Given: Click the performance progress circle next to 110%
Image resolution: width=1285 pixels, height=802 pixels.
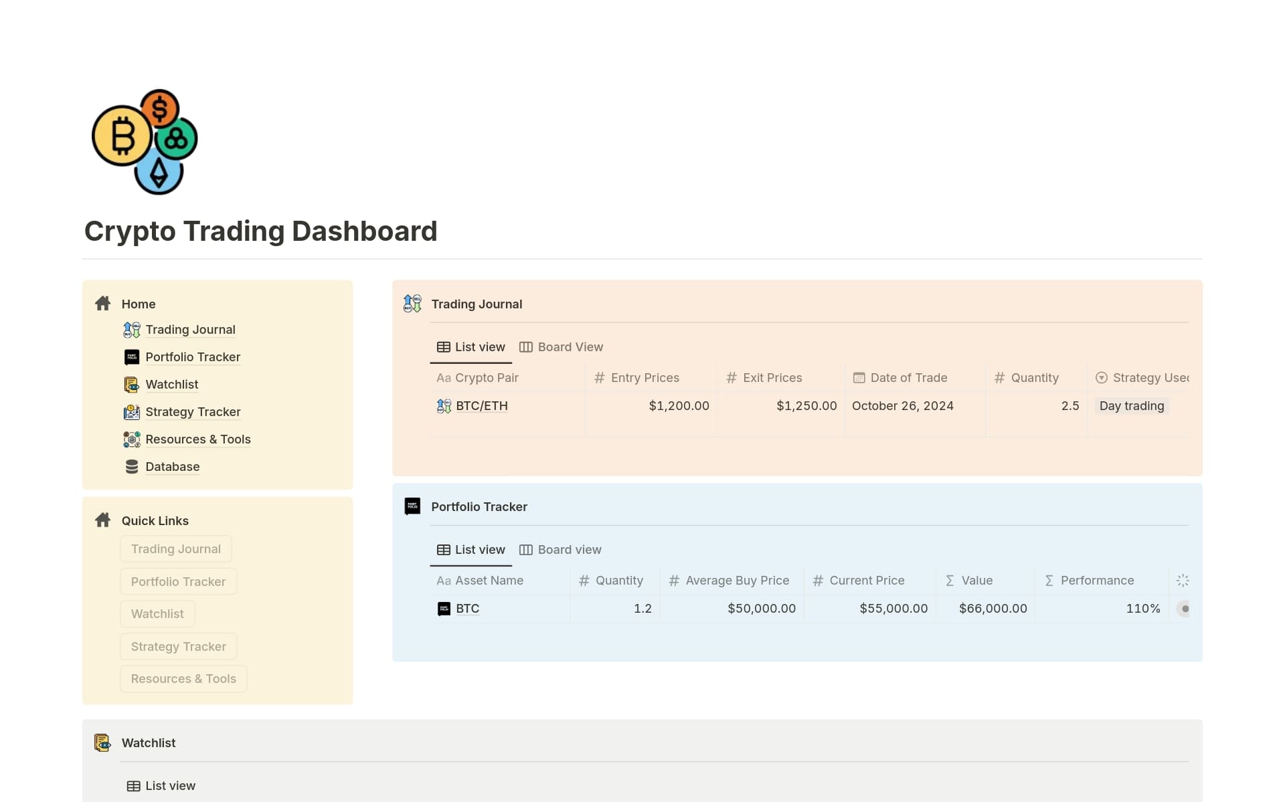Looking at the screenshot, I should (x=1185, y=609).
